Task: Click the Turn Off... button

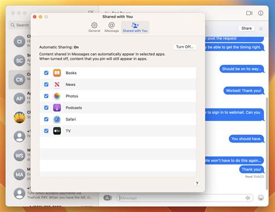Action: point(184,47)
